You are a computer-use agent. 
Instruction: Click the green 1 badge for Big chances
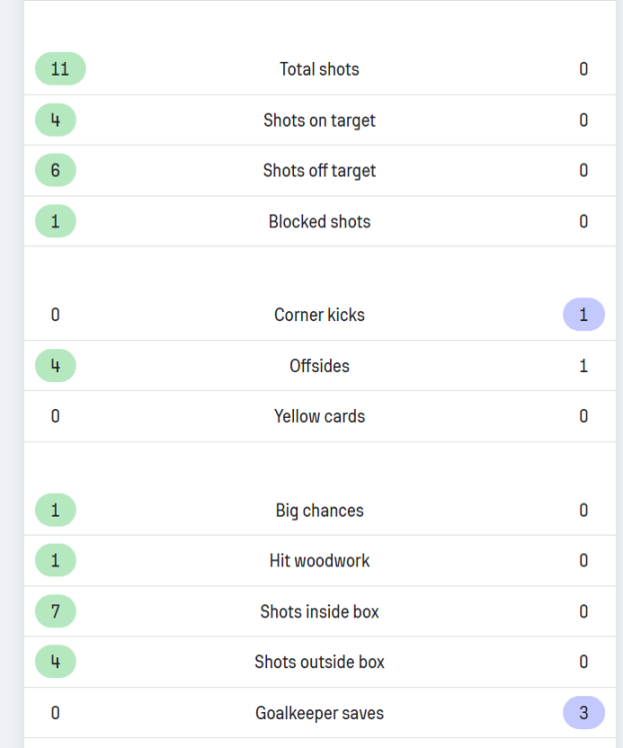(x=56, y=511)
